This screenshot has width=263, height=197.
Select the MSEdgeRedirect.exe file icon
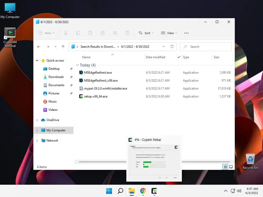click(81, 72)
